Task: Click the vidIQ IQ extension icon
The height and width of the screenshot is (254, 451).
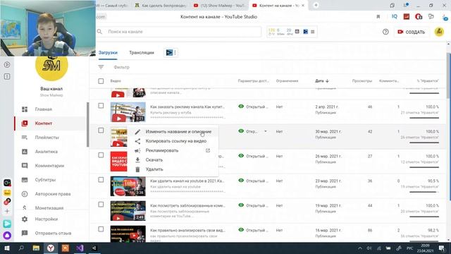Action: [395, 17]
